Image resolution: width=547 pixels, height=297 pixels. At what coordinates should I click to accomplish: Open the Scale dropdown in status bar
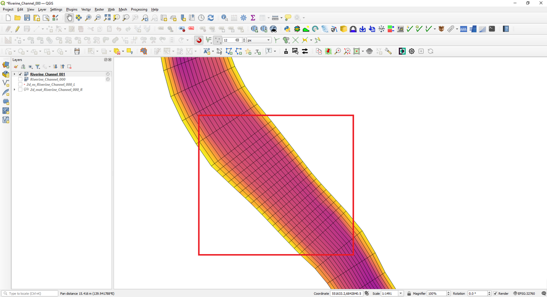(x=401, y=293)
